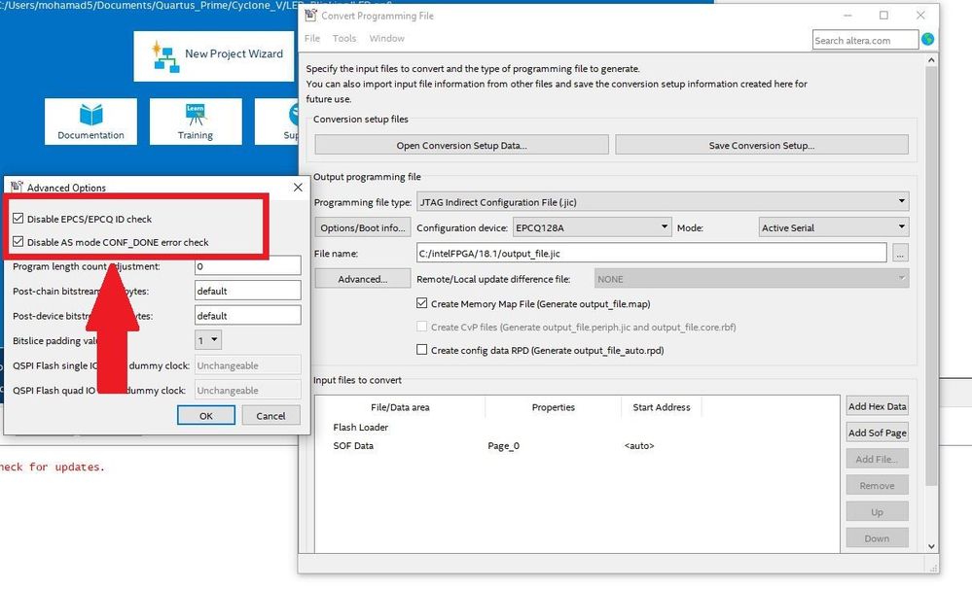
Task: Click the disabled Create CvP files checkbox
Action: [421, 327]
